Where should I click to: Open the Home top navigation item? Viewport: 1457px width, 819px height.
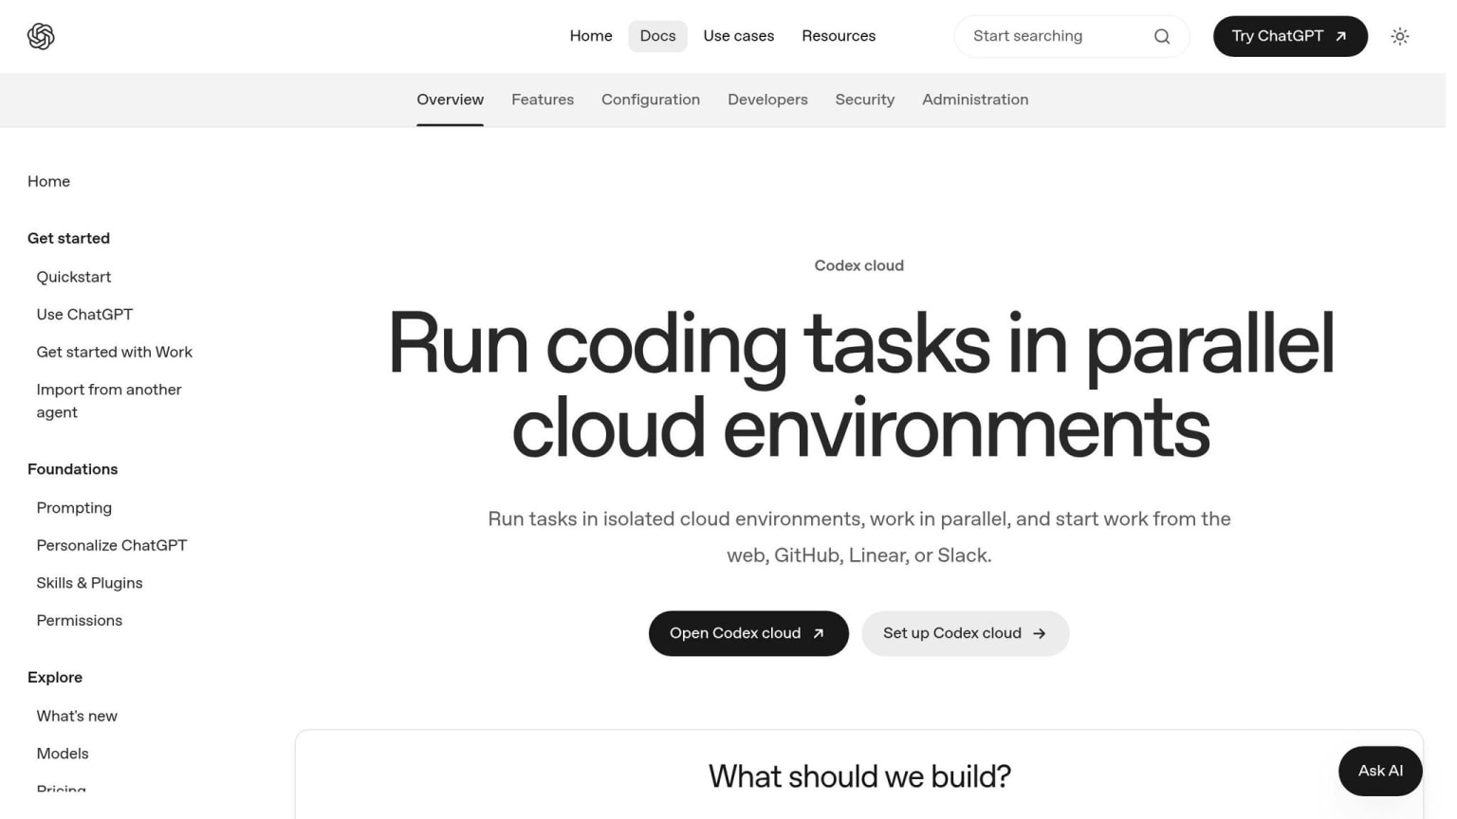[x=591, y=36]
